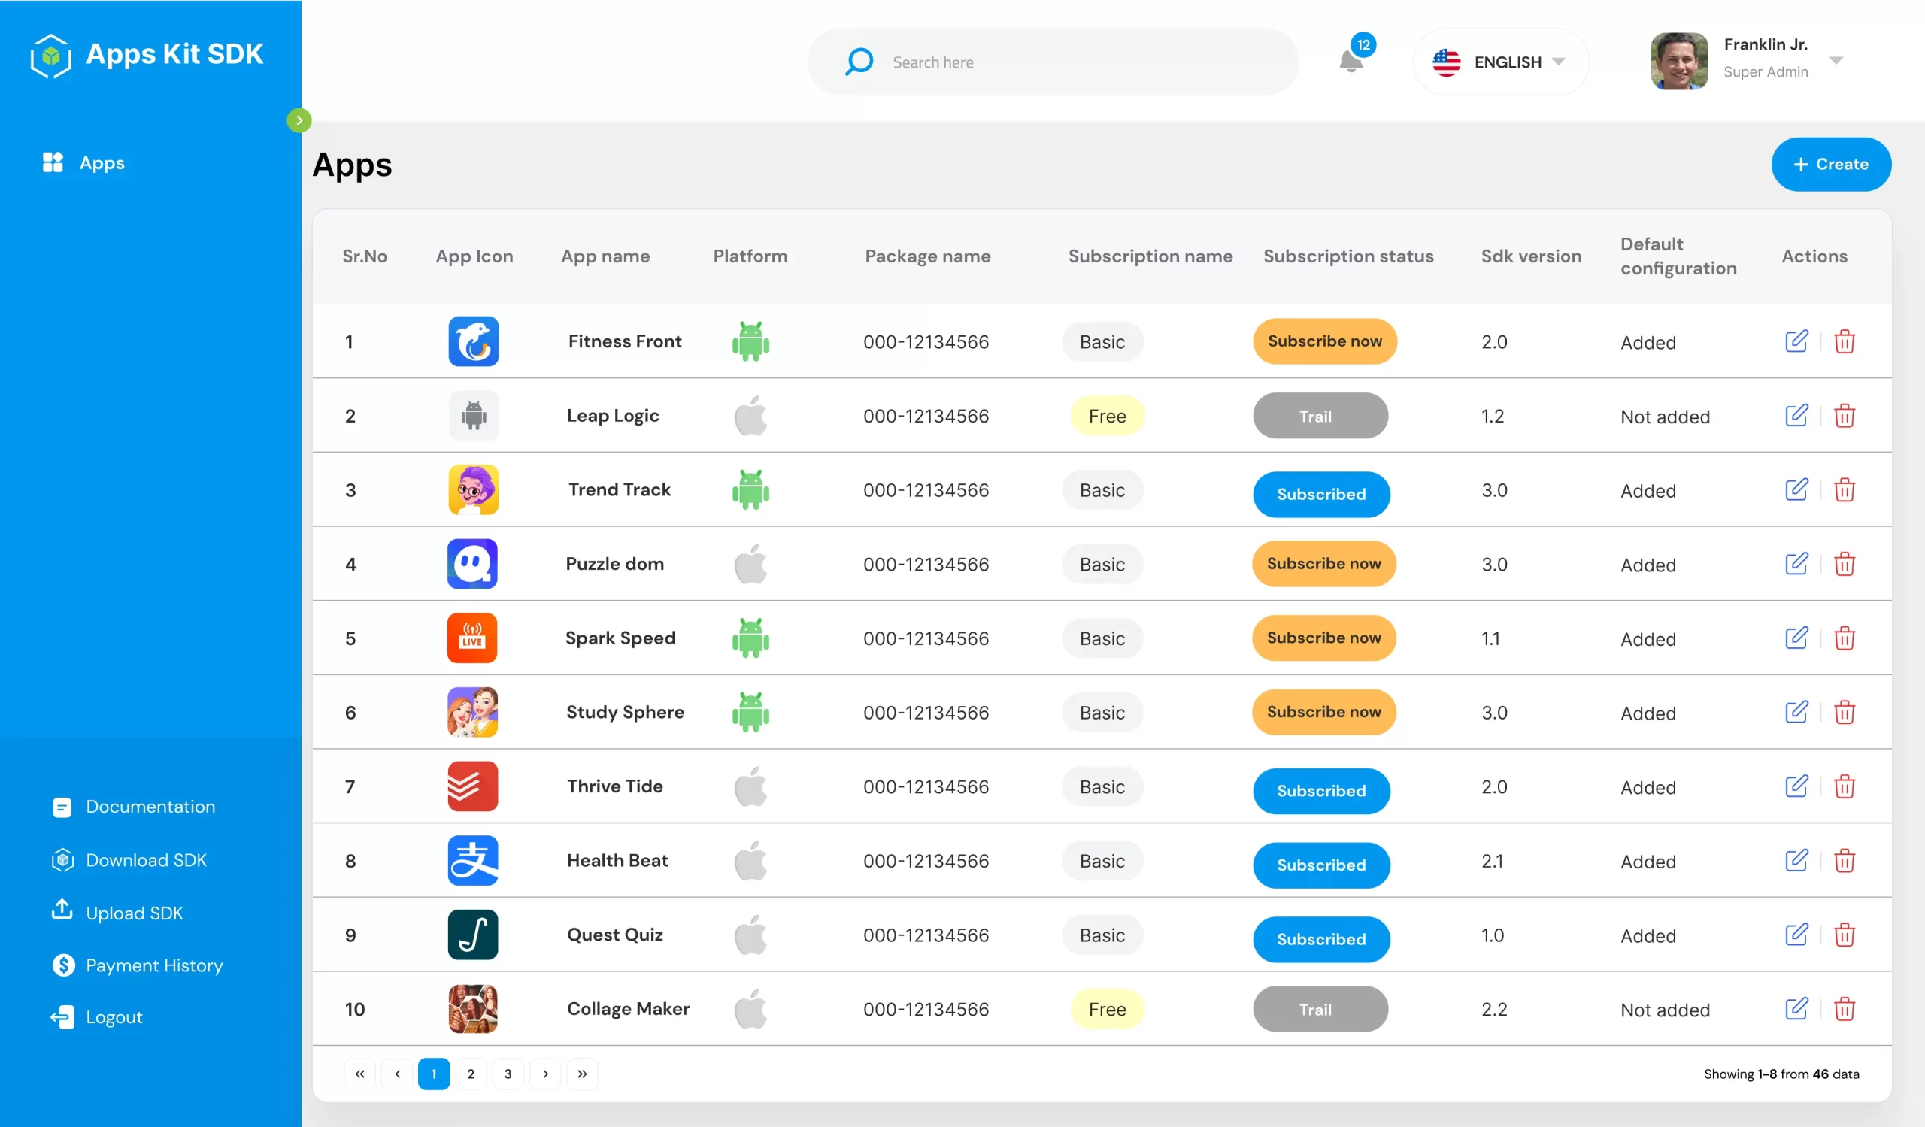Expand the sidebar navigation toggle arrow
The width and height of the screenshot is (1925, 1127).
click(299, 120)
